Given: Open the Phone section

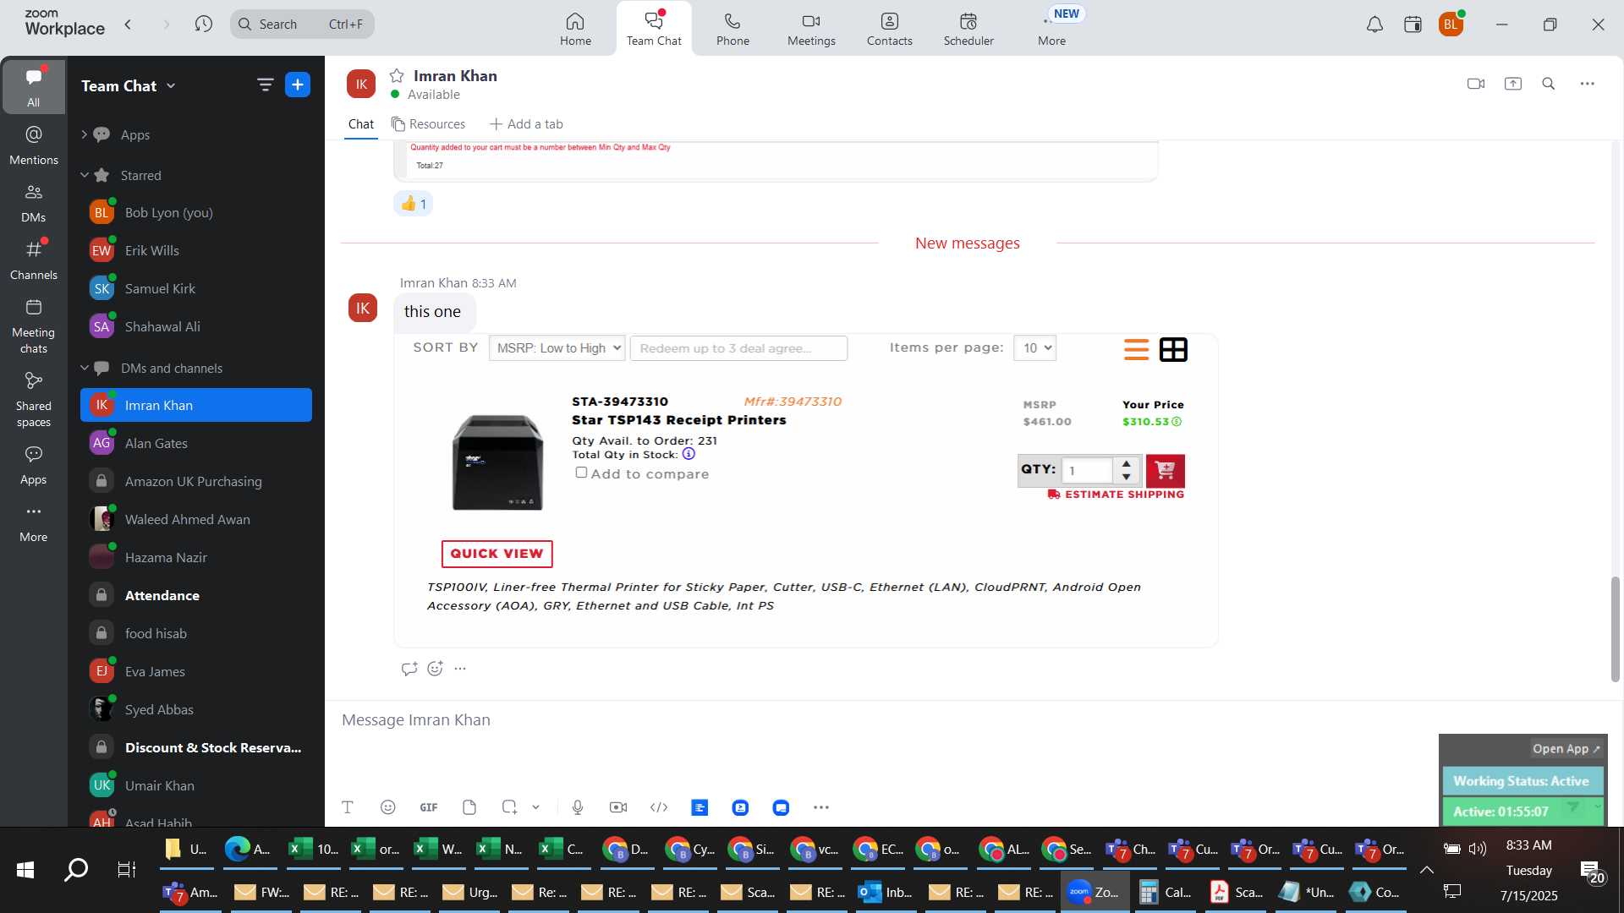Looking at the screenshot, I should [x=732, y=29].
